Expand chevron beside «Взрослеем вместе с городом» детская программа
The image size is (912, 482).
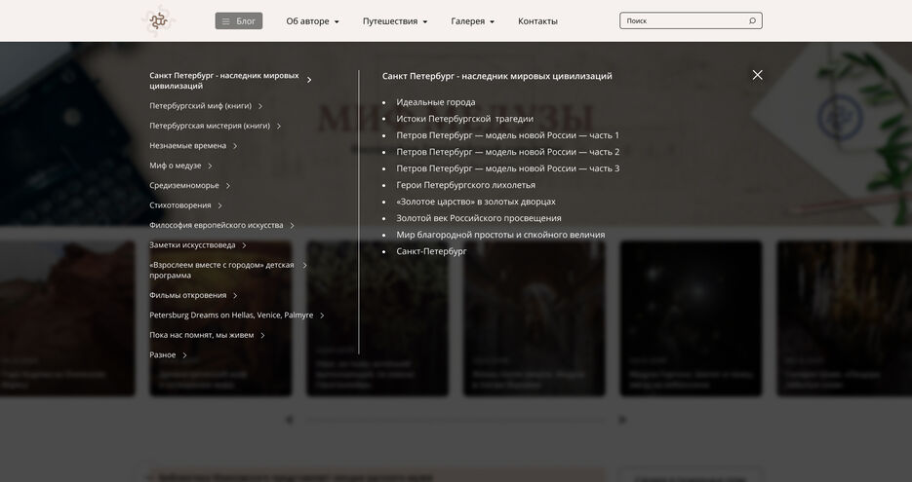click(304, 266)
